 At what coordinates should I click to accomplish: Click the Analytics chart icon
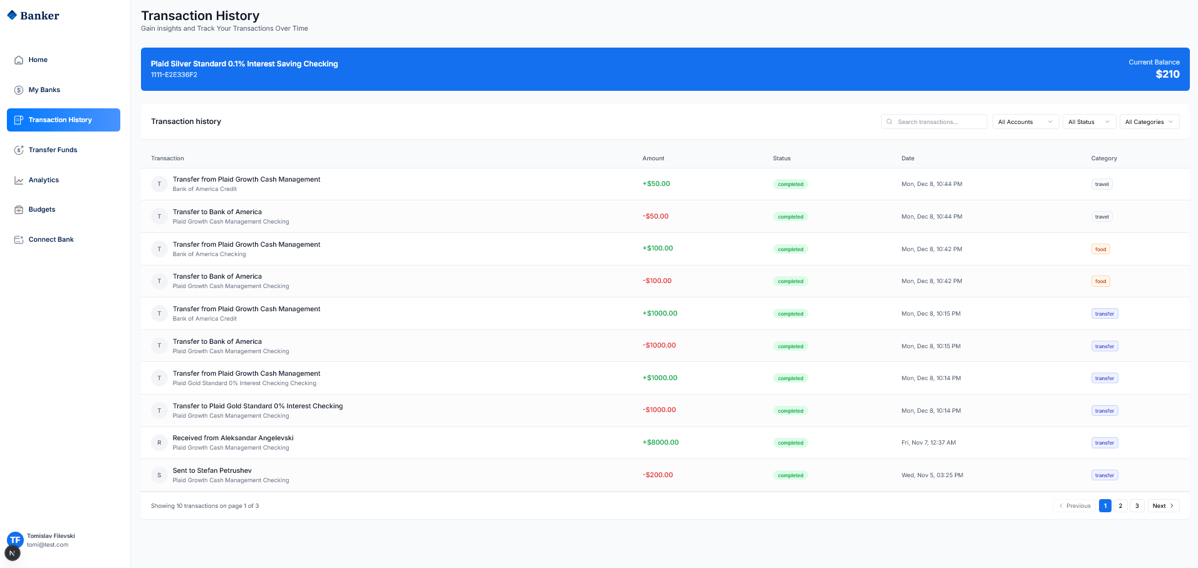(x=19, y=180)
